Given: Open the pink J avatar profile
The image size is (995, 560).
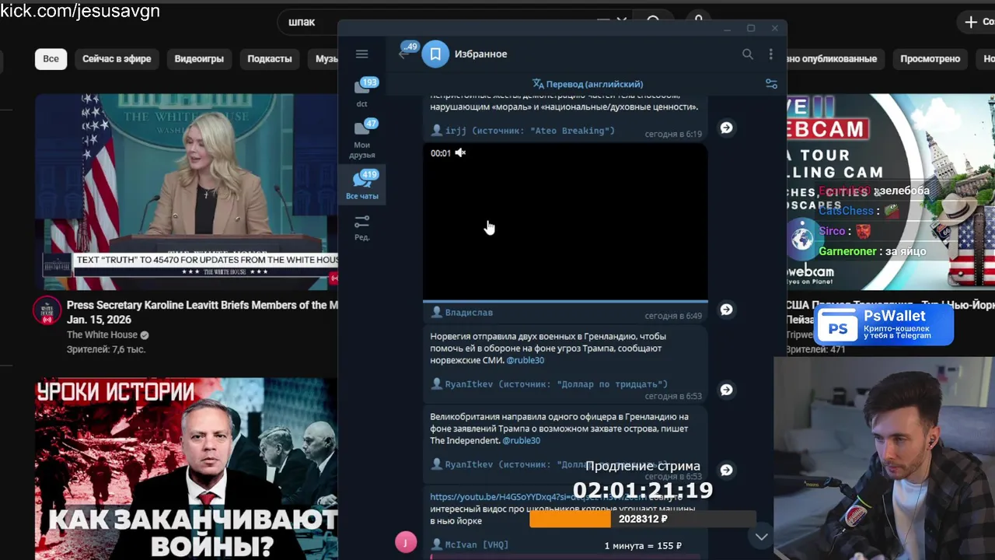Looking at the screenshot, I should point(406,542).
